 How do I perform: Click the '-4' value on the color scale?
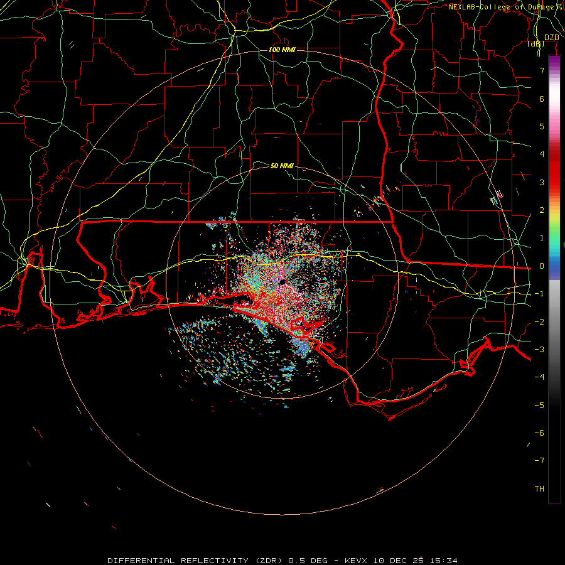tap(539, 377)
